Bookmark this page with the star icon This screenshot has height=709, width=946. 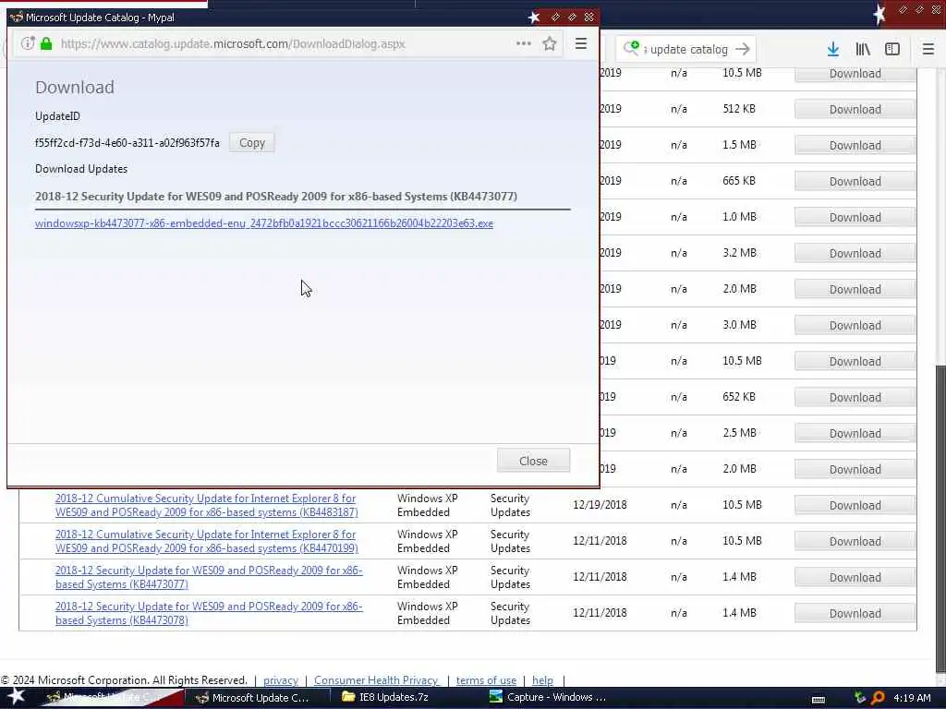(549, 43)
